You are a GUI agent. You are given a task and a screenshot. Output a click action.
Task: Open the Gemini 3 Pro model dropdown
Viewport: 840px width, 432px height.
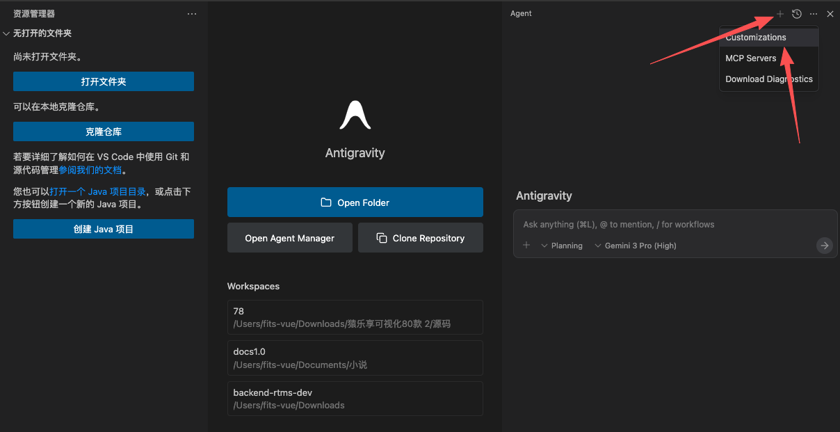pyautogui.click(x=635, y=245)
